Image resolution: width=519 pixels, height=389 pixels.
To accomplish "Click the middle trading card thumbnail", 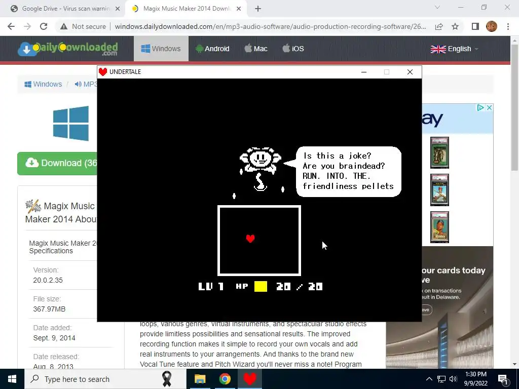I will click(x=439, y=190).
